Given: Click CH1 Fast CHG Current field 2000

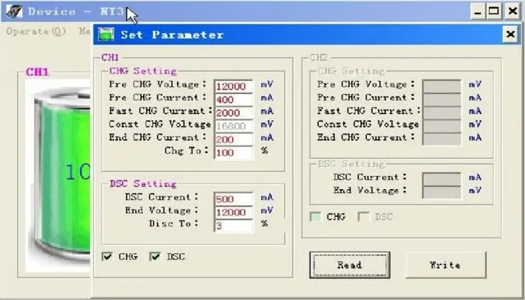Looking at the screenshot, I should pyautogui.click(x=234, y=112).
